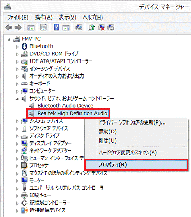The width and height of the screenshot is (191, 217).
Task: Expand the システム デバイス arrow
Action: (17, 121)
